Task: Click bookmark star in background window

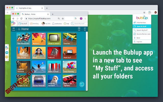Action: coord(144,12)
